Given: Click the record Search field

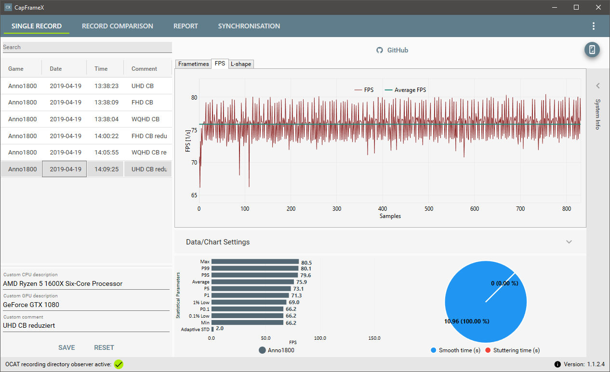Looking at the screenshot, I should pyautogui.click(x=87, y=47).
